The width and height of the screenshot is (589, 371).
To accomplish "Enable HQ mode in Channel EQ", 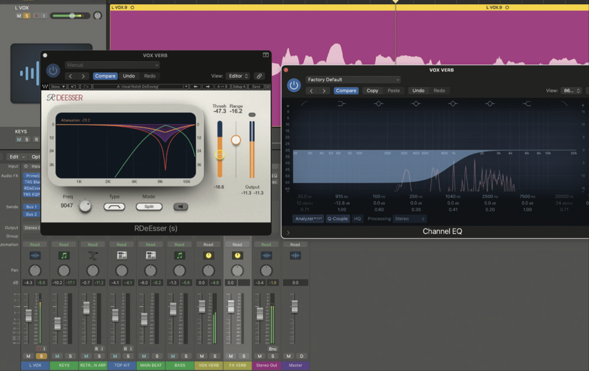I will (x=357, y=219).
